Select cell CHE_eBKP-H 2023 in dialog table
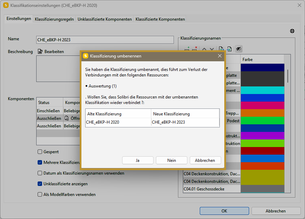Image resolution: width=305 pixels, height=219 pixels. pyautogui.click(x=185, y=122)
